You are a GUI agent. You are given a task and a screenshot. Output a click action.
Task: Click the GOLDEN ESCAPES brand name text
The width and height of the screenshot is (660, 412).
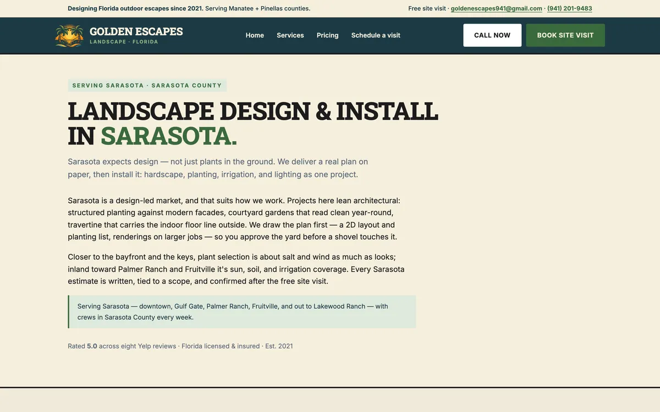pos(136,31)
